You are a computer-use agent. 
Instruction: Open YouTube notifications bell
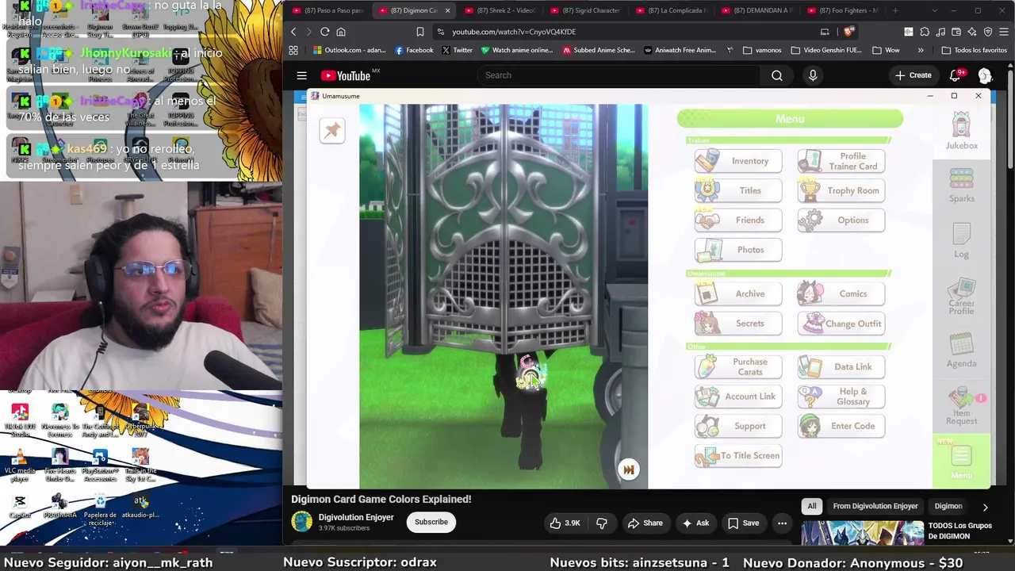956,75
